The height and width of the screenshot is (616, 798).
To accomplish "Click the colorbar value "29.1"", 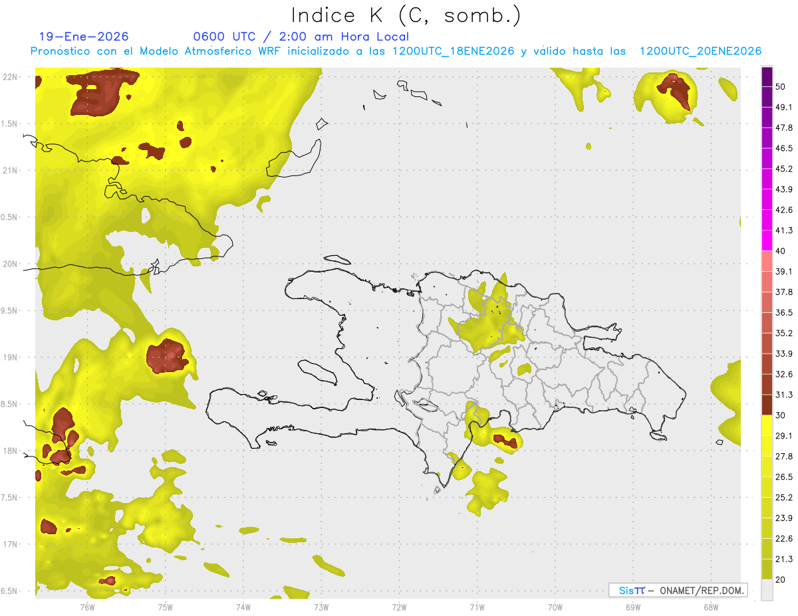I will pos(785,436).
